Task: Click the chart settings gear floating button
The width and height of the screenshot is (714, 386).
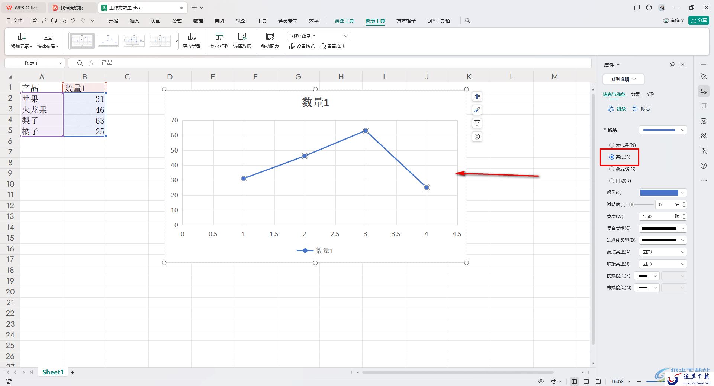Action: pyautogui.click(x=477, y=137)
